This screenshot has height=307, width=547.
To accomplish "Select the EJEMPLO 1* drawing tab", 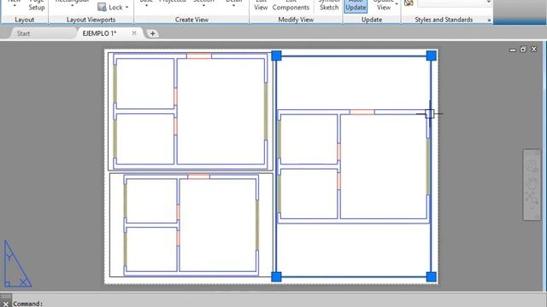I will coord(99,33).
